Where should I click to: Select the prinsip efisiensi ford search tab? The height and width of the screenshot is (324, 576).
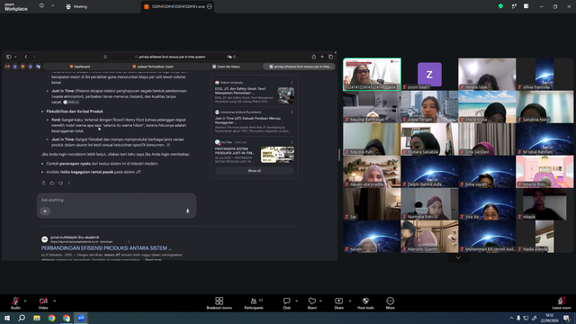click(x=299, y=67)
